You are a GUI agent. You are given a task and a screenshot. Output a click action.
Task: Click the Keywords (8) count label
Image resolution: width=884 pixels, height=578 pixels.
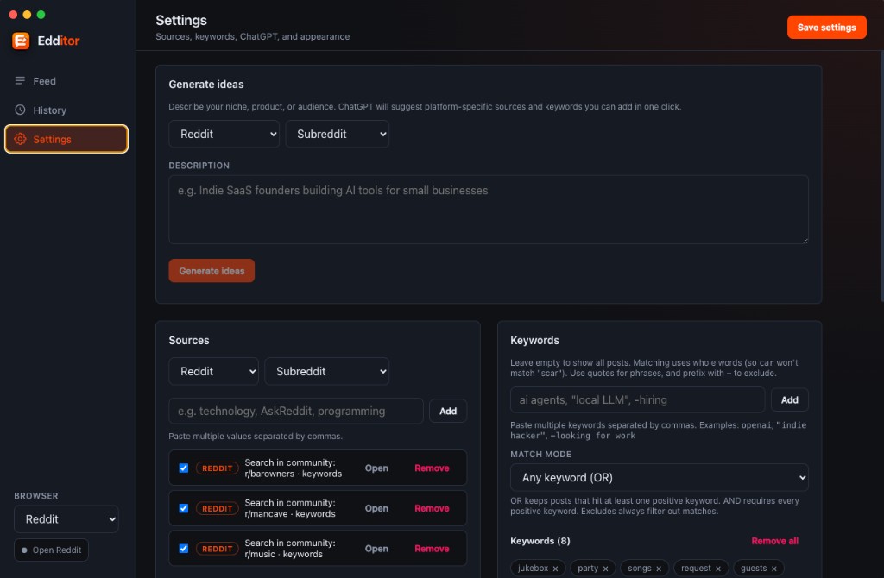[540, 541]
